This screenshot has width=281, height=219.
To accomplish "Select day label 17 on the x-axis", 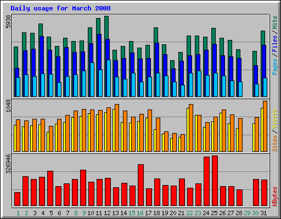I will tap(148, 213).
